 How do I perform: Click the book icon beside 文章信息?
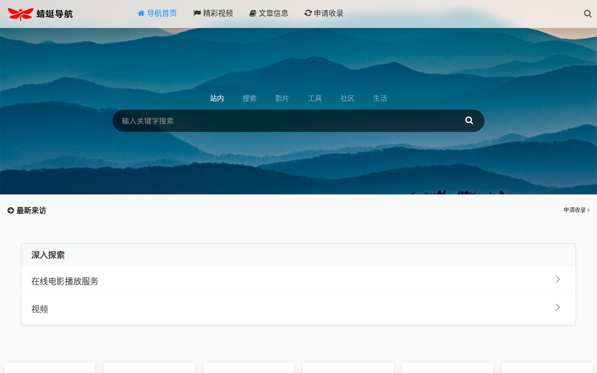coord(253,13)
